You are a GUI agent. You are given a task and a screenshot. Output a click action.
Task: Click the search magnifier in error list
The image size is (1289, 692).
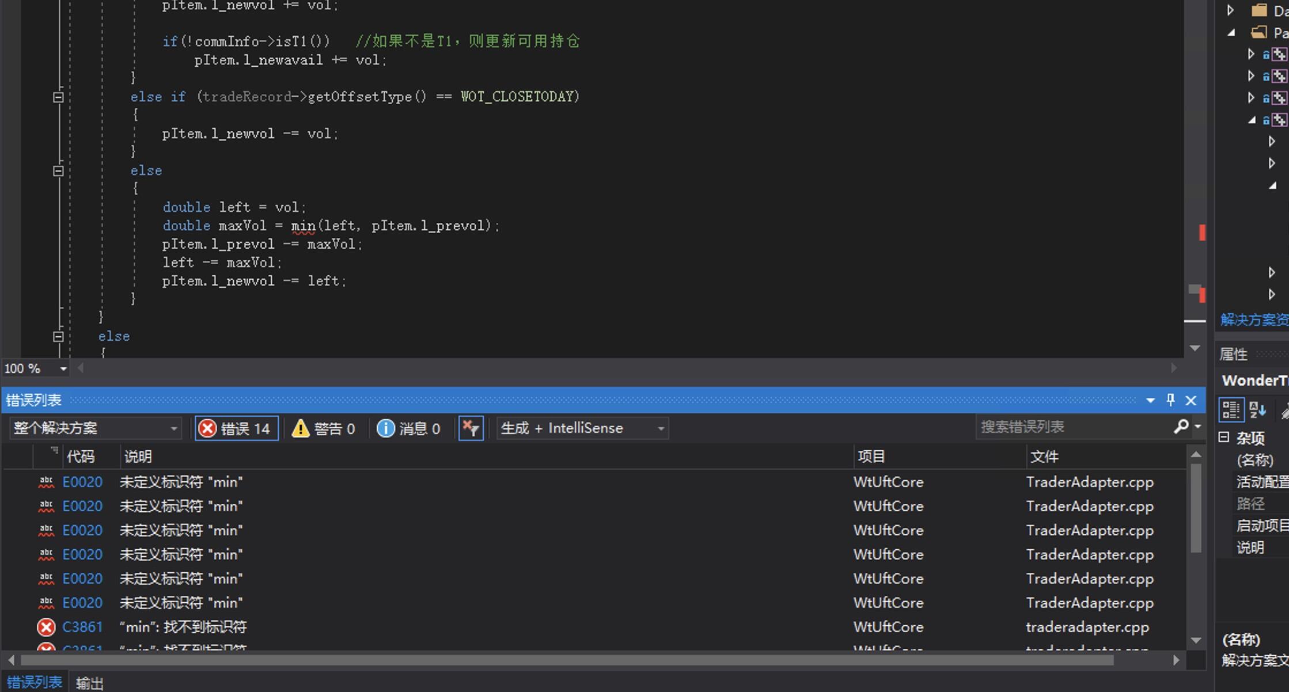click(x=1181, y=427)
